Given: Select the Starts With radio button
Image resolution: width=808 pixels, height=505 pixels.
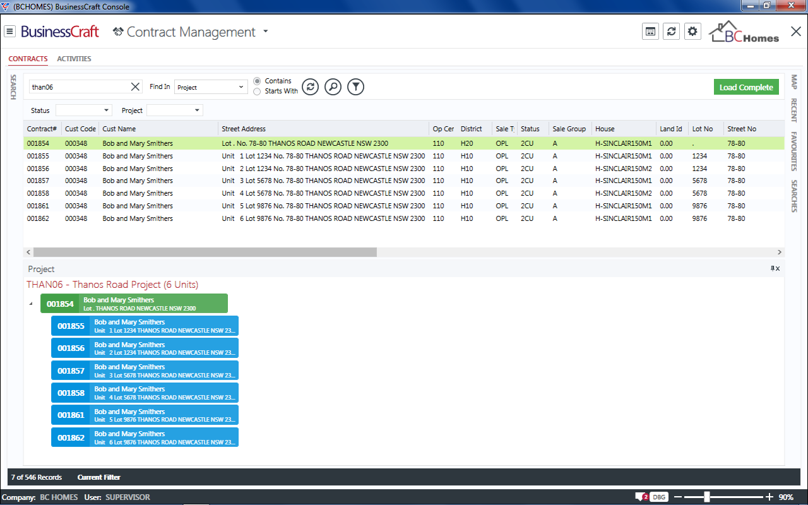Looking at the screenshot, I should [x=257, y=91].
